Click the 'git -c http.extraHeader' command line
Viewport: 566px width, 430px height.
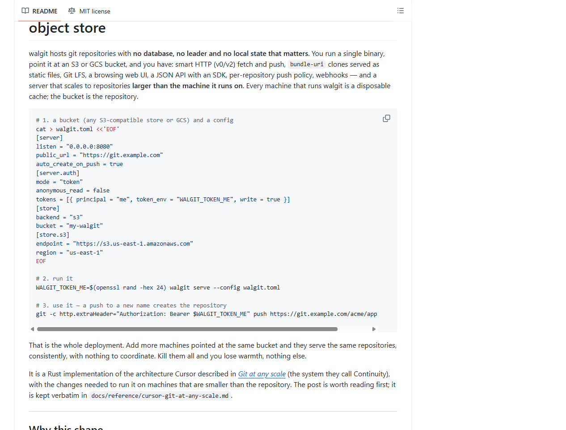click(207, 314)
